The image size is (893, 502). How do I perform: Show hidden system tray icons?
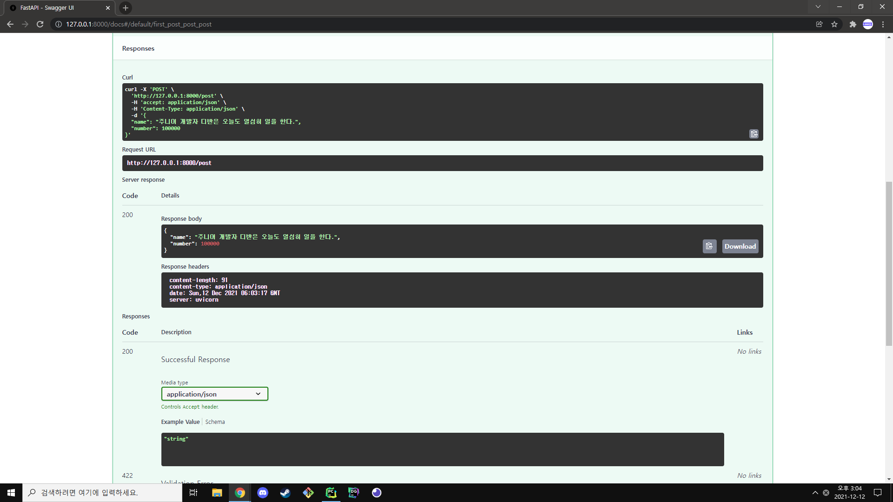(x=815, y=493)
